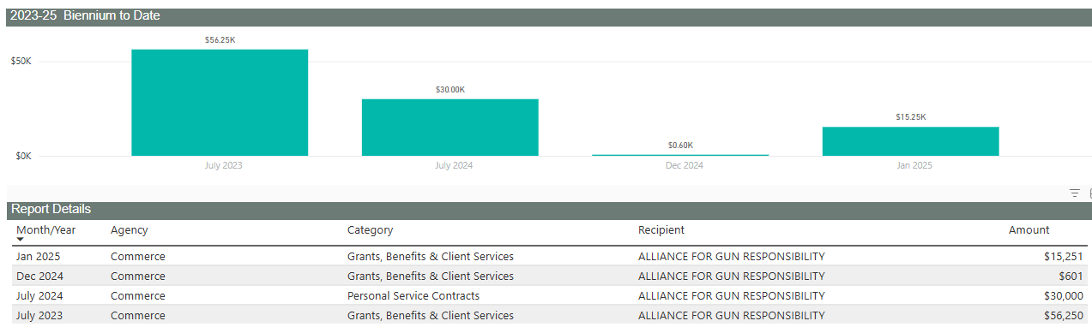Select the Jan 2025 bar in the chart
Screen dimensions: 1092x327
(x=910, y=141)
